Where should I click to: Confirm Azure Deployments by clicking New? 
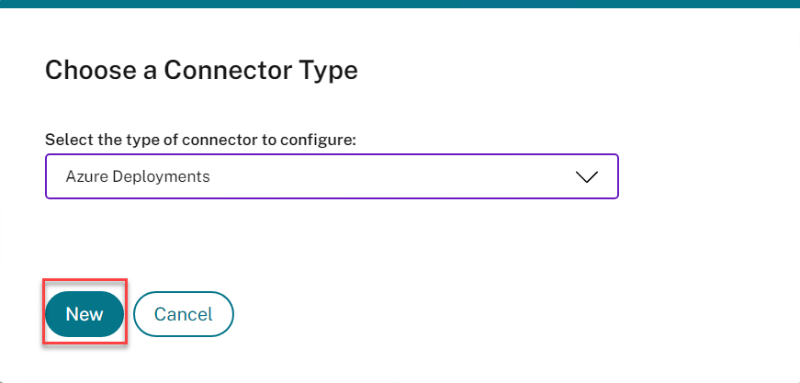coord(85,314)
